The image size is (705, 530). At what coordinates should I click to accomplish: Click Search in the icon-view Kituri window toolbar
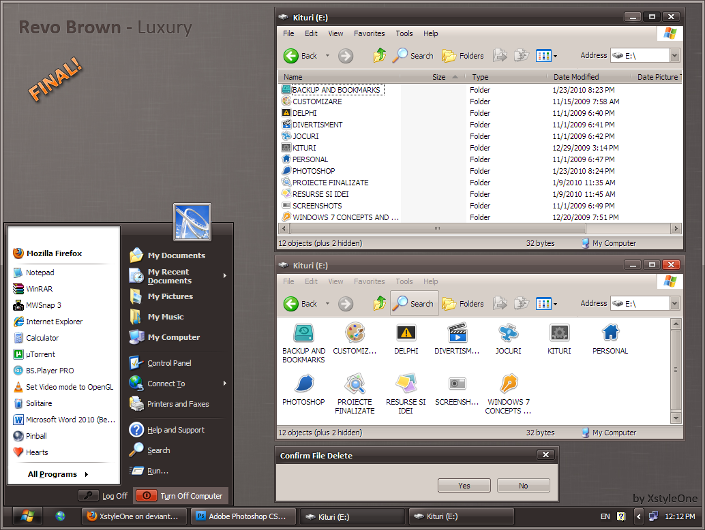pyautogui.click(x=415, y=304)
